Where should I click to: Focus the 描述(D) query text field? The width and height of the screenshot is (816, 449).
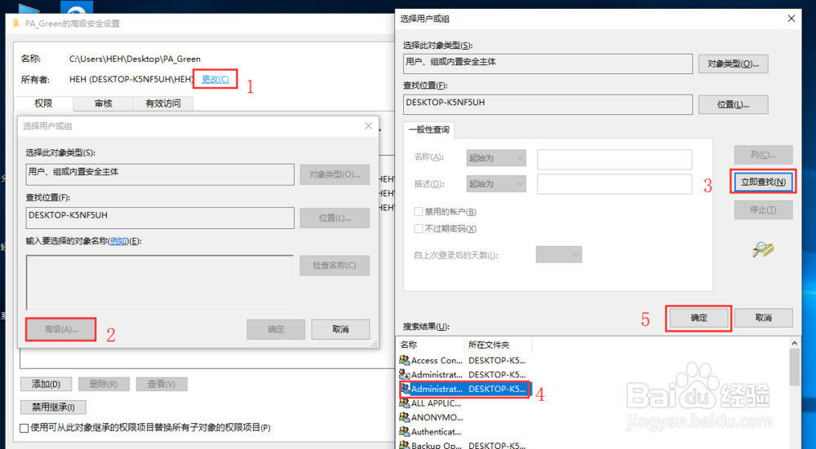614,184
